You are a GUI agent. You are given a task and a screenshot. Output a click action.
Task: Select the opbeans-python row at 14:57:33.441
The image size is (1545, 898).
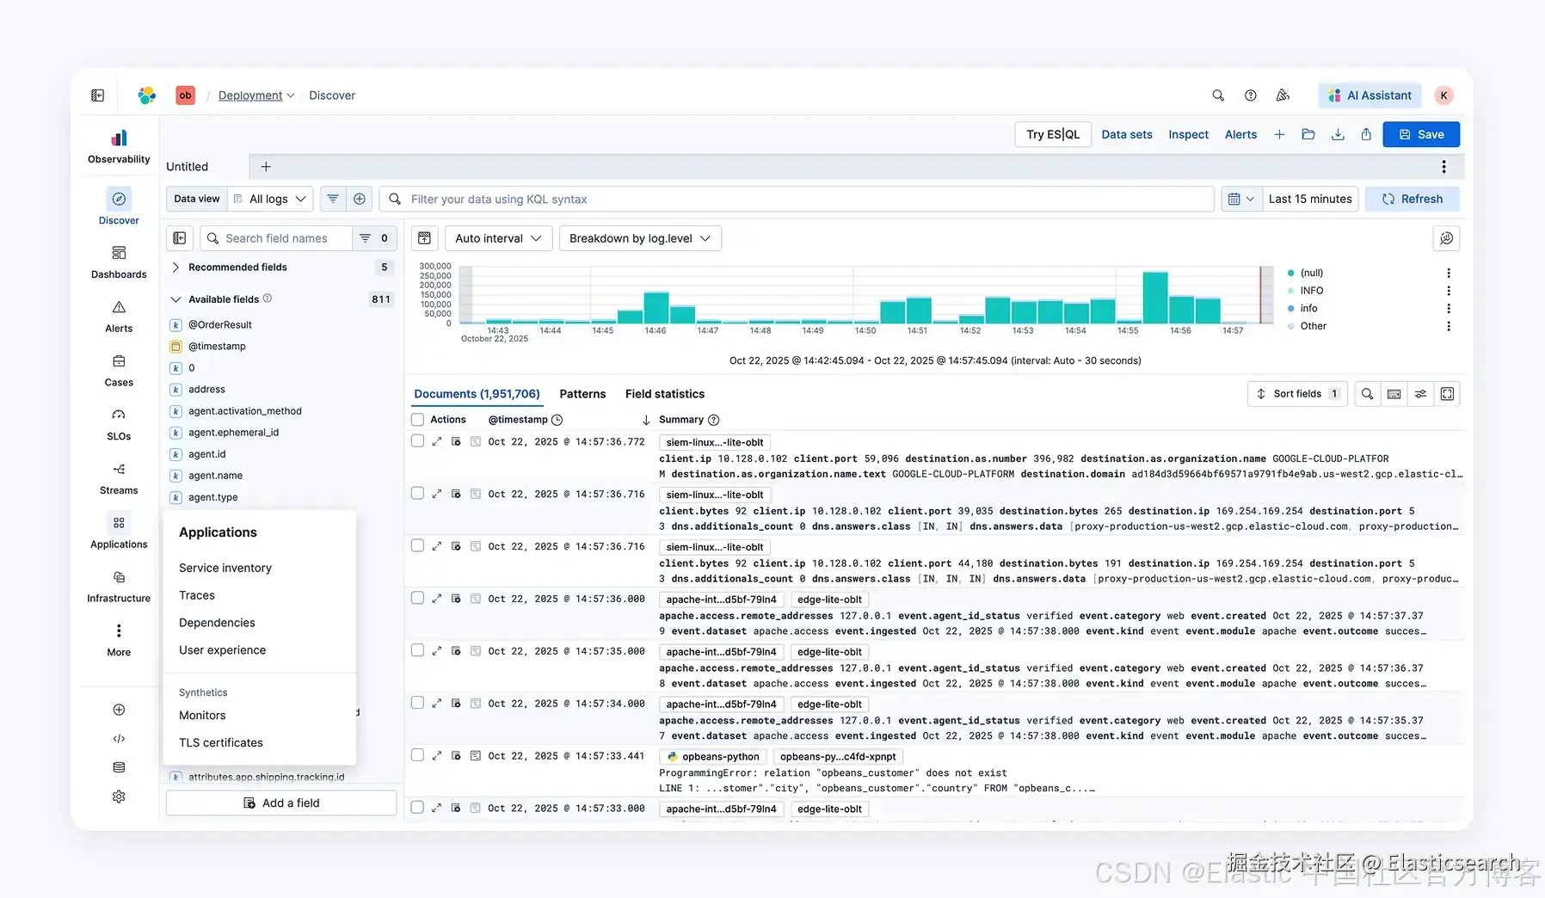418,755
